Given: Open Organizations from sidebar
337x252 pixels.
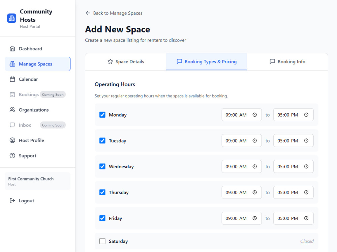Looking at the screenshot, I should click(x=38, y=110).
